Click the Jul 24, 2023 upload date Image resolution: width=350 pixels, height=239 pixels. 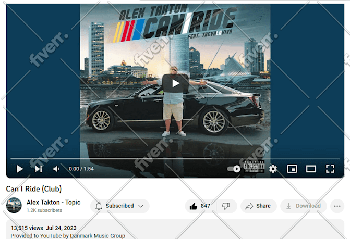click(x=62, y=228)
